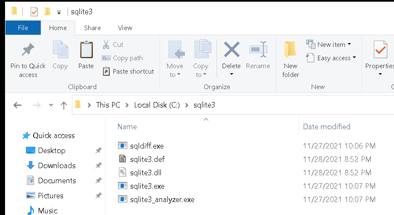This screenshot has width=394, height=215.
Task: Click the Rename icon in Organize group
Action: point(258,49)
